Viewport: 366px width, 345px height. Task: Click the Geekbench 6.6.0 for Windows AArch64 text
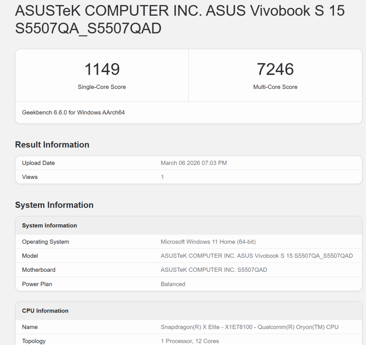pos(73,112)
